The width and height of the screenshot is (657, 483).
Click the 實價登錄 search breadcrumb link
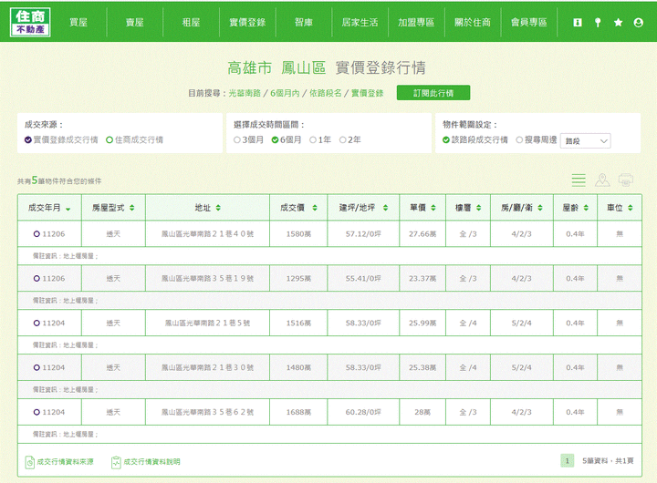(x=367, y=93)
